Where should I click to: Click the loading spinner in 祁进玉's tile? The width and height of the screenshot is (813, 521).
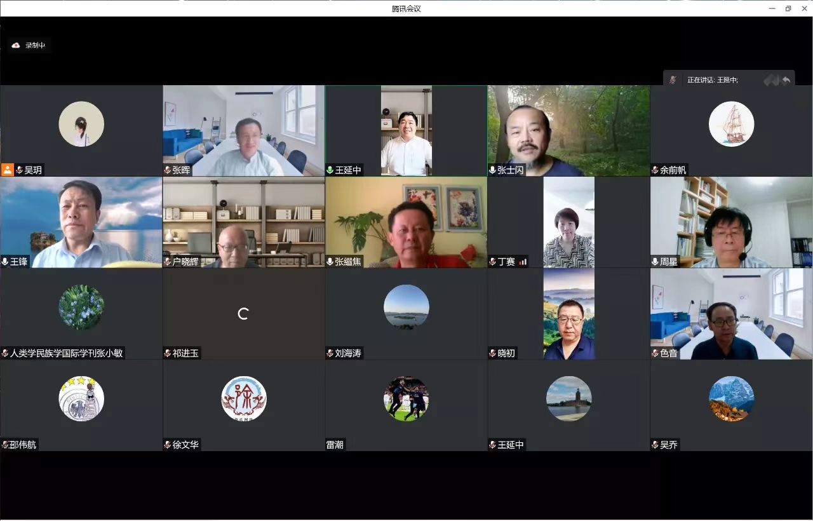(x=243, y=313)
